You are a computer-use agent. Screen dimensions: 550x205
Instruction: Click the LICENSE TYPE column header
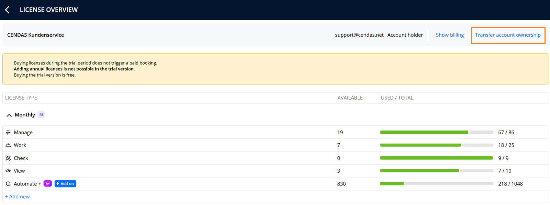21,98
